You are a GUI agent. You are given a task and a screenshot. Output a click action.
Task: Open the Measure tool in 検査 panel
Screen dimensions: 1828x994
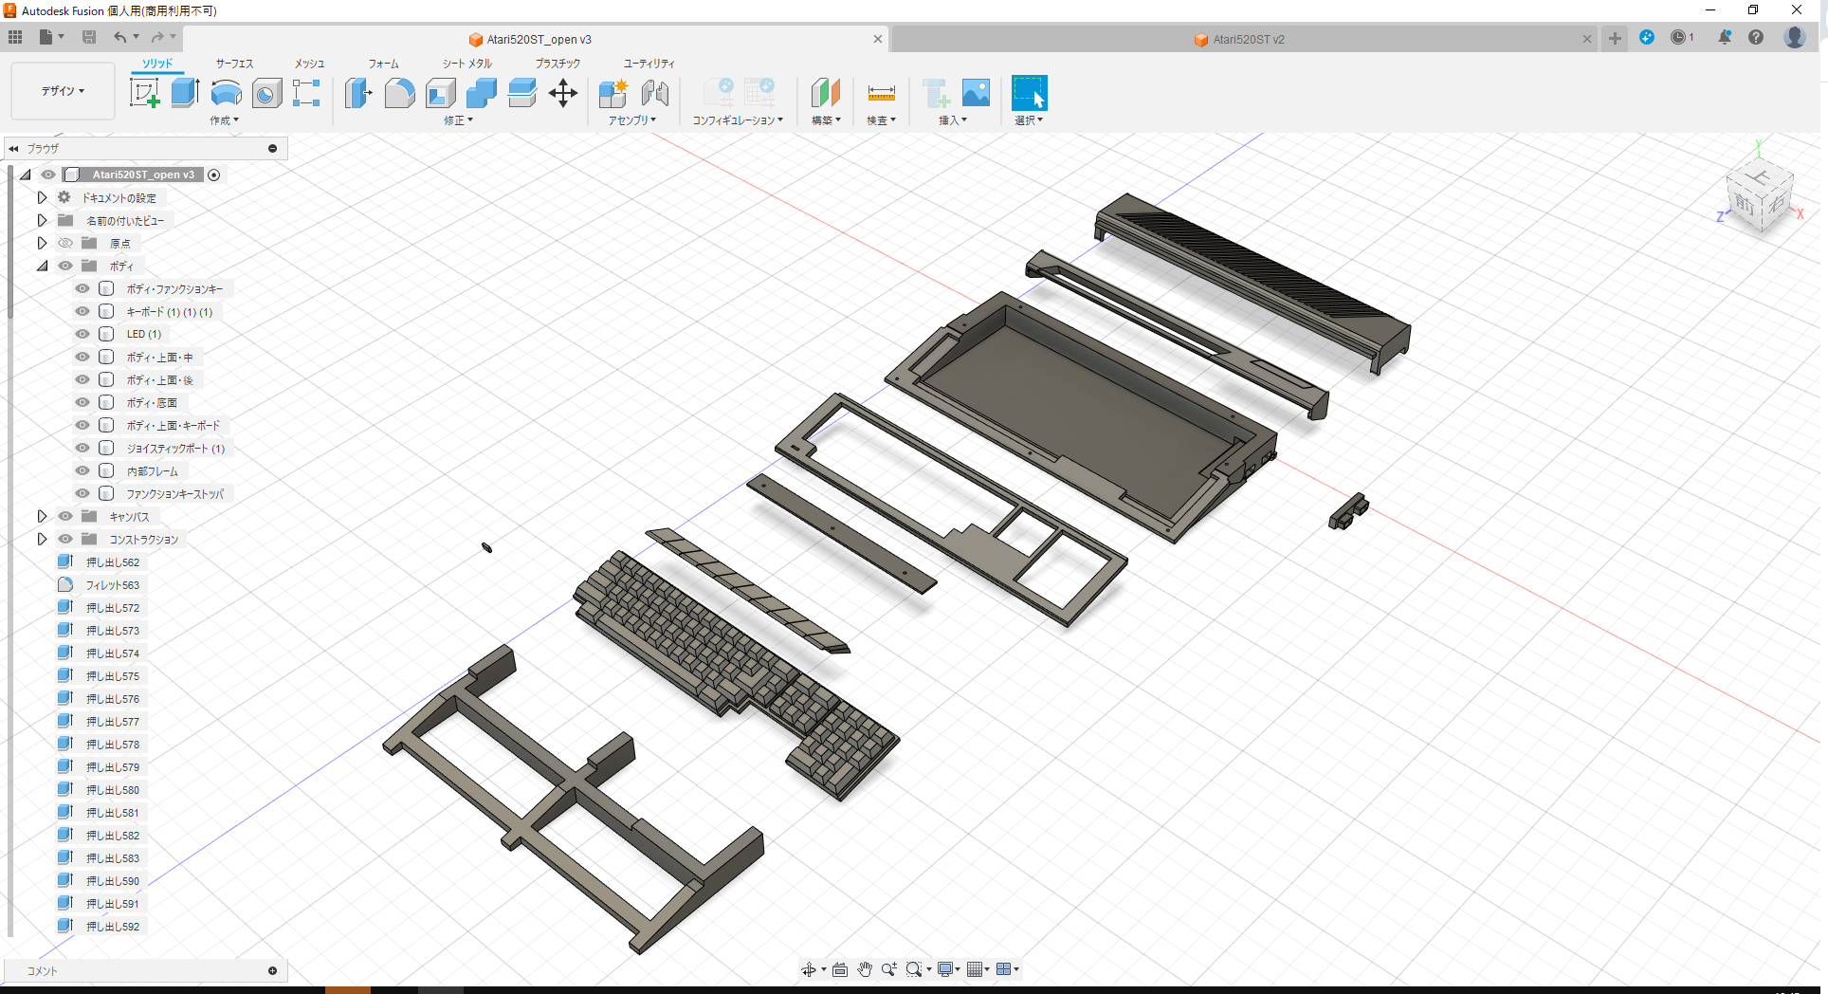881,92
